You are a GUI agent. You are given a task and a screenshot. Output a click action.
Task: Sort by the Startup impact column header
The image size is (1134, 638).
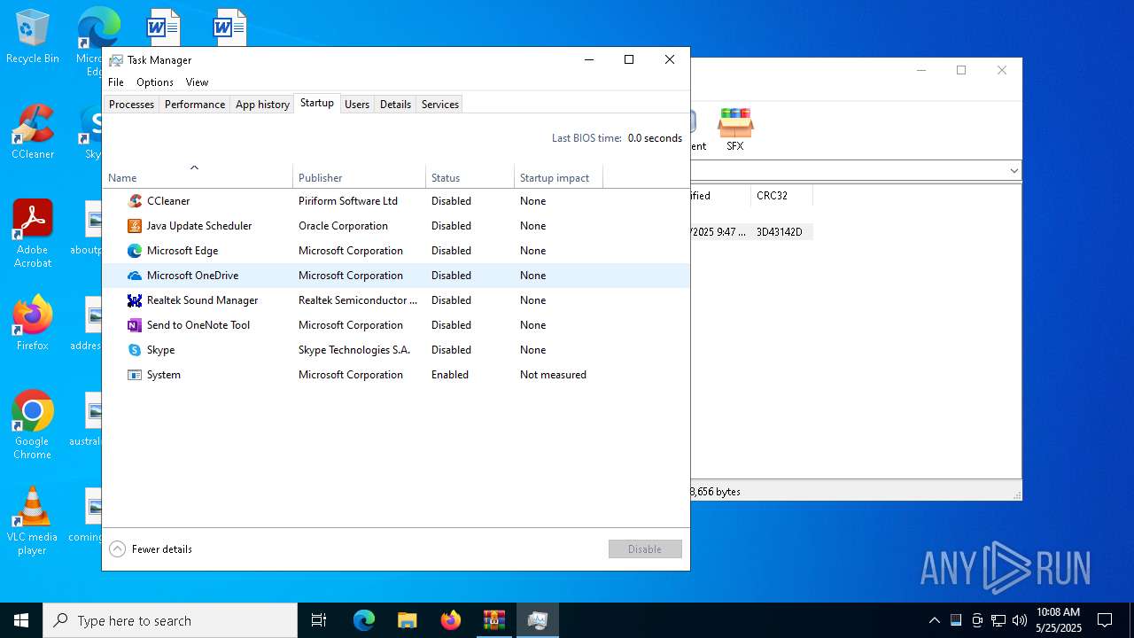point(558,175)
